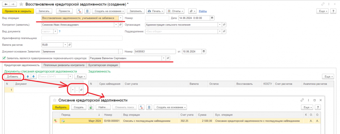340x134 pixels.
Task: Click the refresh icon in selection window toolbar
Action: [91, 107]
